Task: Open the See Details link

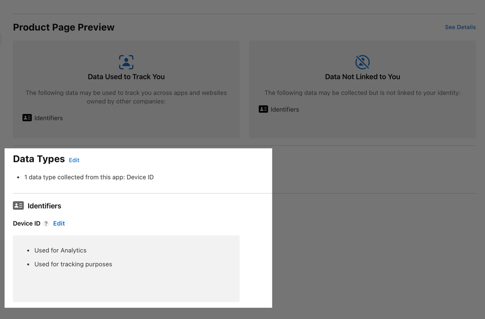Action: click(460, 27)
